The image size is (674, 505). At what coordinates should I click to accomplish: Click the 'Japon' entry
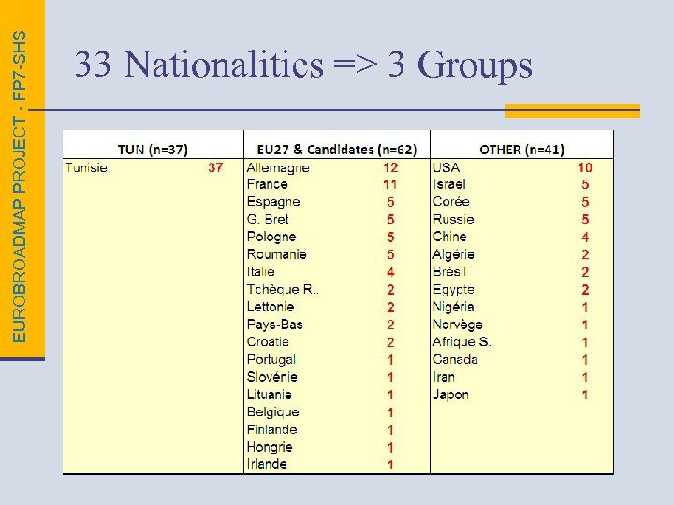(x=450, y=395)
